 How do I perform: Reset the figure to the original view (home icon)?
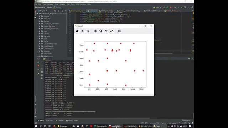pos(77,31)
